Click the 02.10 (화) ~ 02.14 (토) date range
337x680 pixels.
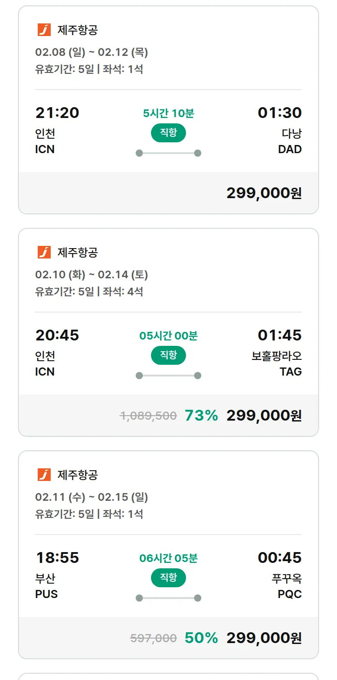click(92, 275)
